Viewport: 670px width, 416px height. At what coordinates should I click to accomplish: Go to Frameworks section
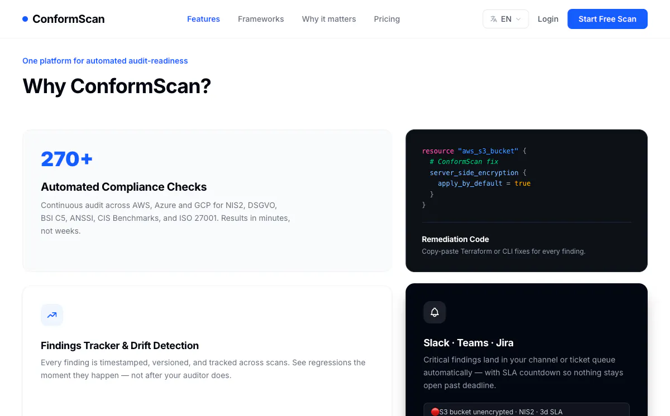pos(261,19)
